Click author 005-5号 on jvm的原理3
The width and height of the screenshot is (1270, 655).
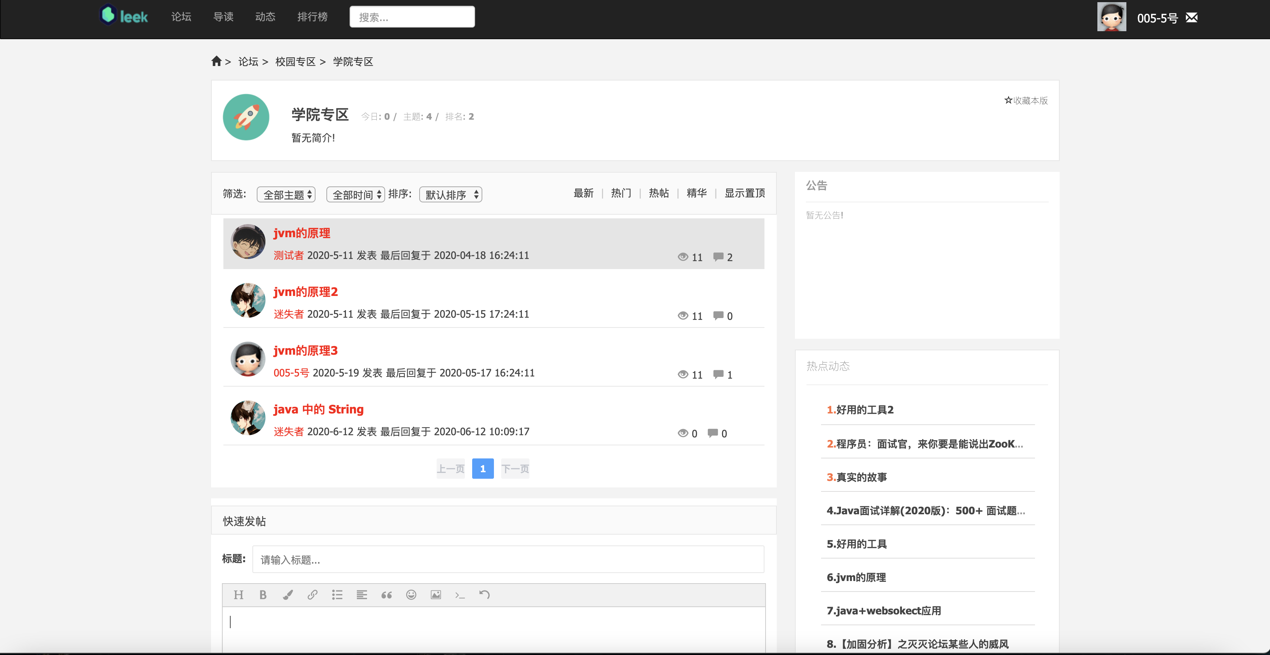click(x=291, y=373)
